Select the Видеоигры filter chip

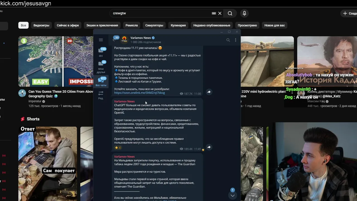click(x=41, y=25)
